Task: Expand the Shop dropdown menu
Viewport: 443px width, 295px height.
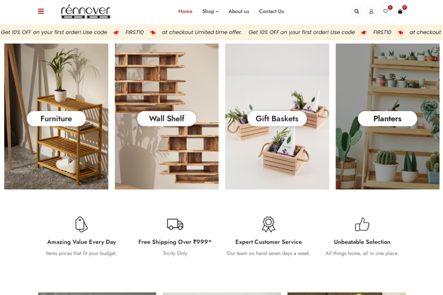Action: [211, 11]
